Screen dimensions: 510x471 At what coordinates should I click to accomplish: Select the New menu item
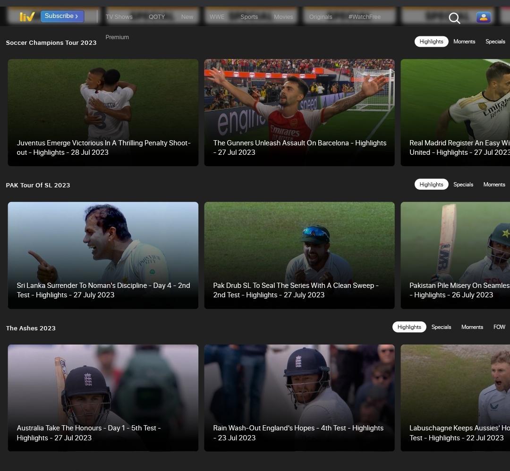[187, 17]
